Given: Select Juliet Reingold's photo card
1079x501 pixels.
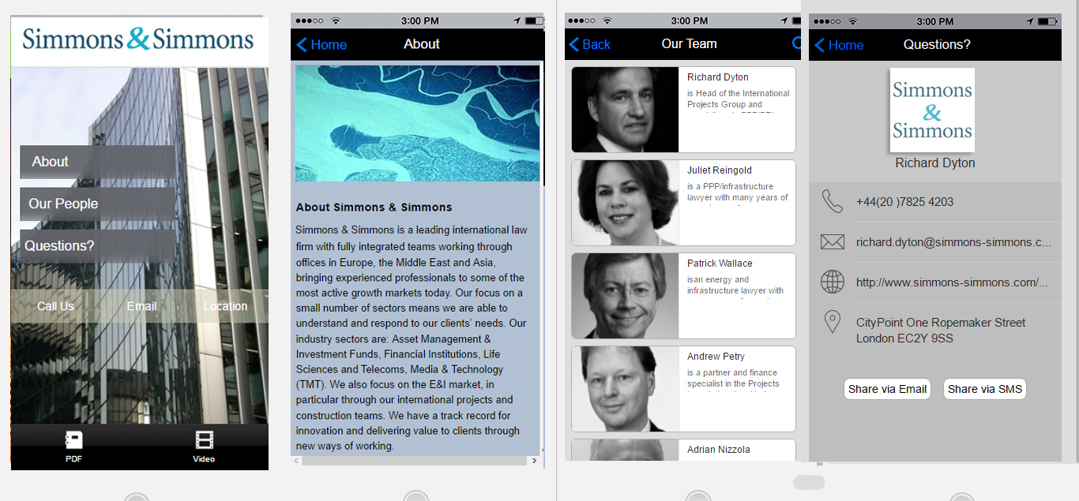Looking at the screenshot, I should click(625, 203).
